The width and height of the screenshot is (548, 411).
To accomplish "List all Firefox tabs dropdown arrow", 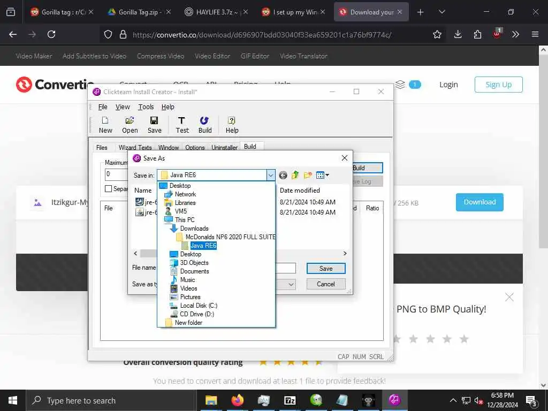I will coord(442,12).
